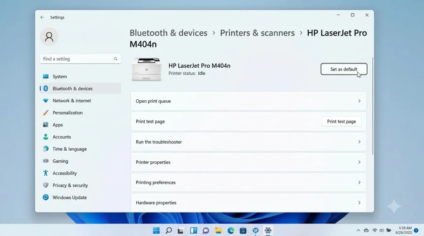Launch Microsoft Edge from taskbar

click(x=231, y=231)
